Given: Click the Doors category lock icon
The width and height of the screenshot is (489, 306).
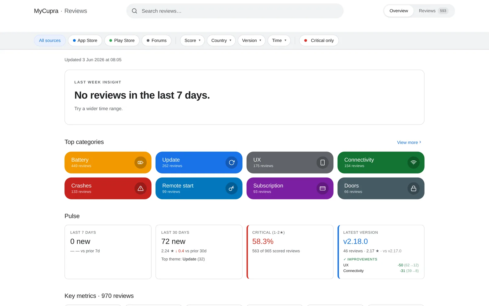Looking at the screenshot, I should (x=414, y=188).
